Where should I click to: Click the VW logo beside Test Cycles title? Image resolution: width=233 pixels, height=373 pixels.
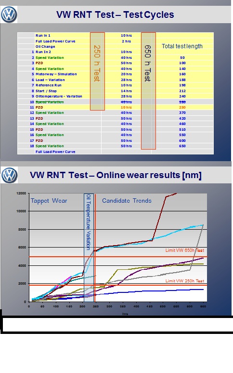[x=9, y=14]
